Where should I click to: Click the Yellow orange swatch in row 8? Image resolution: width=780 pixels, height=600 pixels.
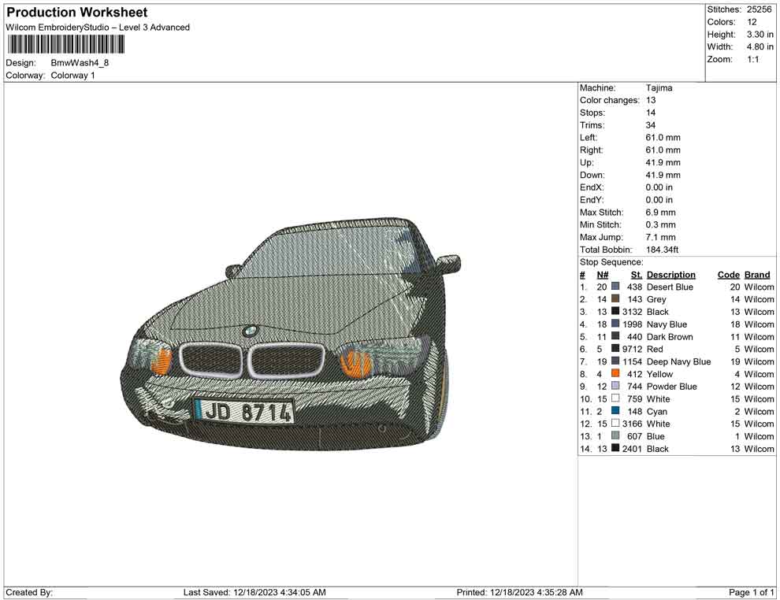pos(615,373)
